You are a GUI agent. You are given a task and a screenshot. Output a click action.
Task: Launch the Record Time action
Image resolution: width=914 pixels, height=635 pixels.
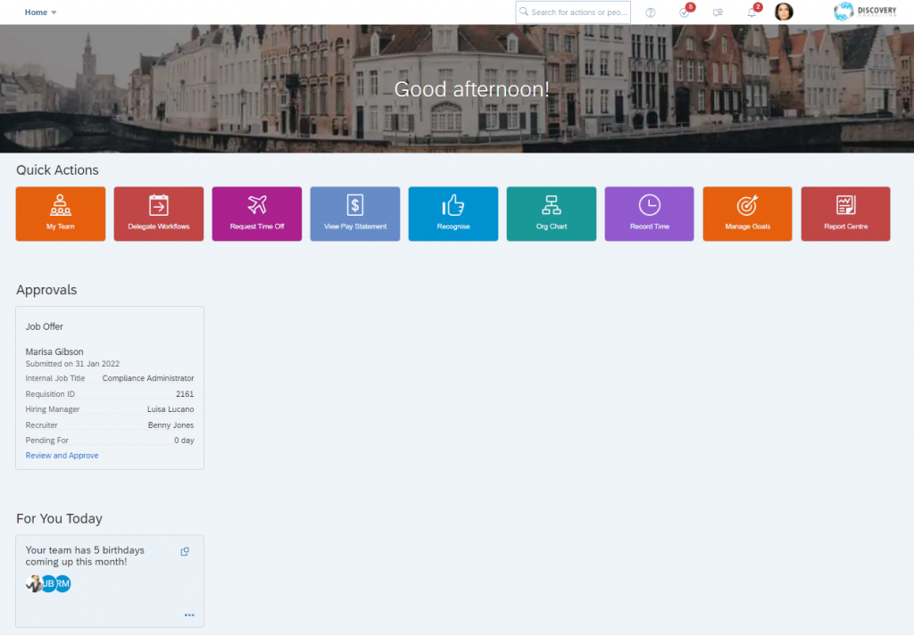pos(649,214)
